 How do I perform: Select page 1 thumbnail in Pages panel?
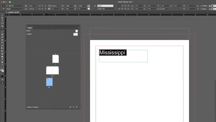click(55, 59)
